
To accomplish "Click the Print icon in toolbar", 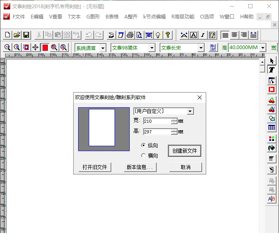I will pos(130,35).
